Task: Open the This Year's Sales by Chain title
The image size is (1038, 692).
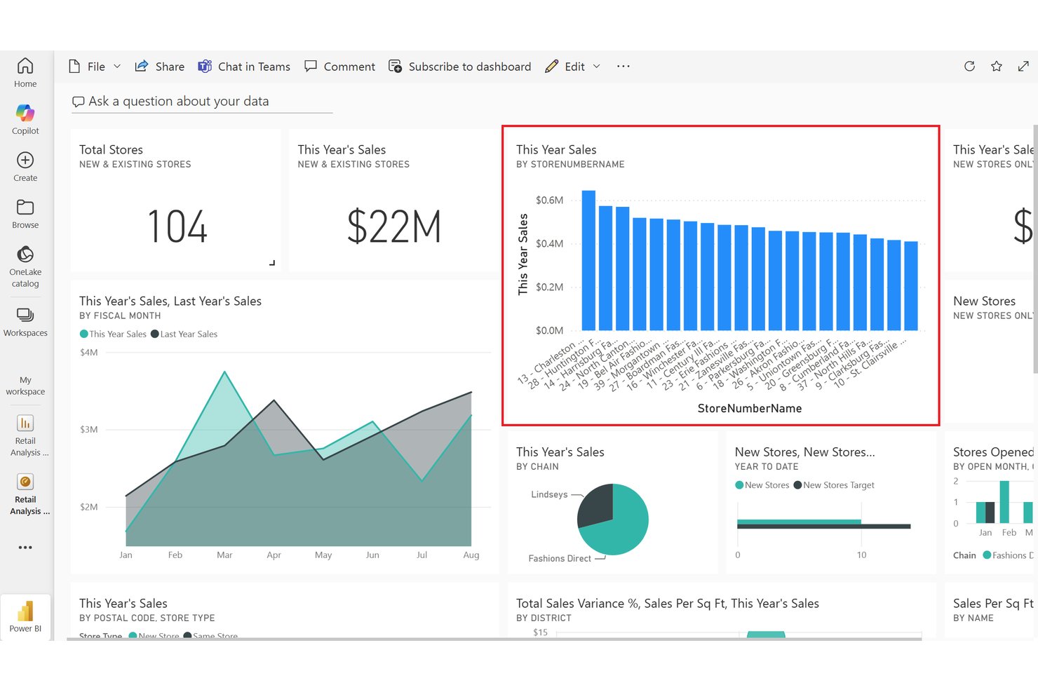Action: coord(560,452)
